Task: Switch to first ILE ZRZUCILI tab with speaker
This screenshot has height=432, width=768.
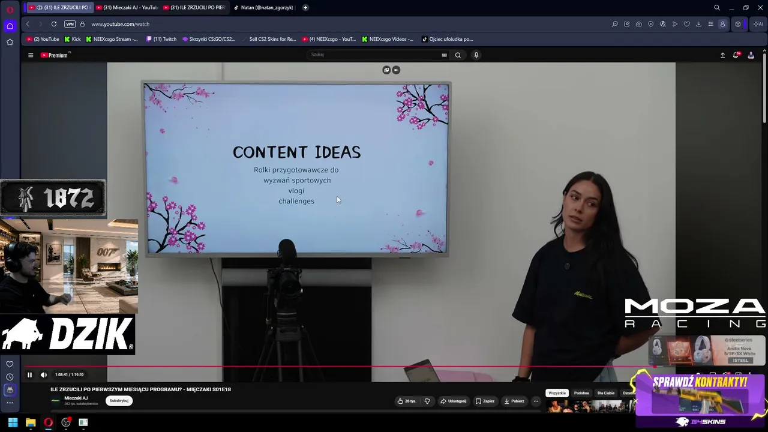Action: 59,8
